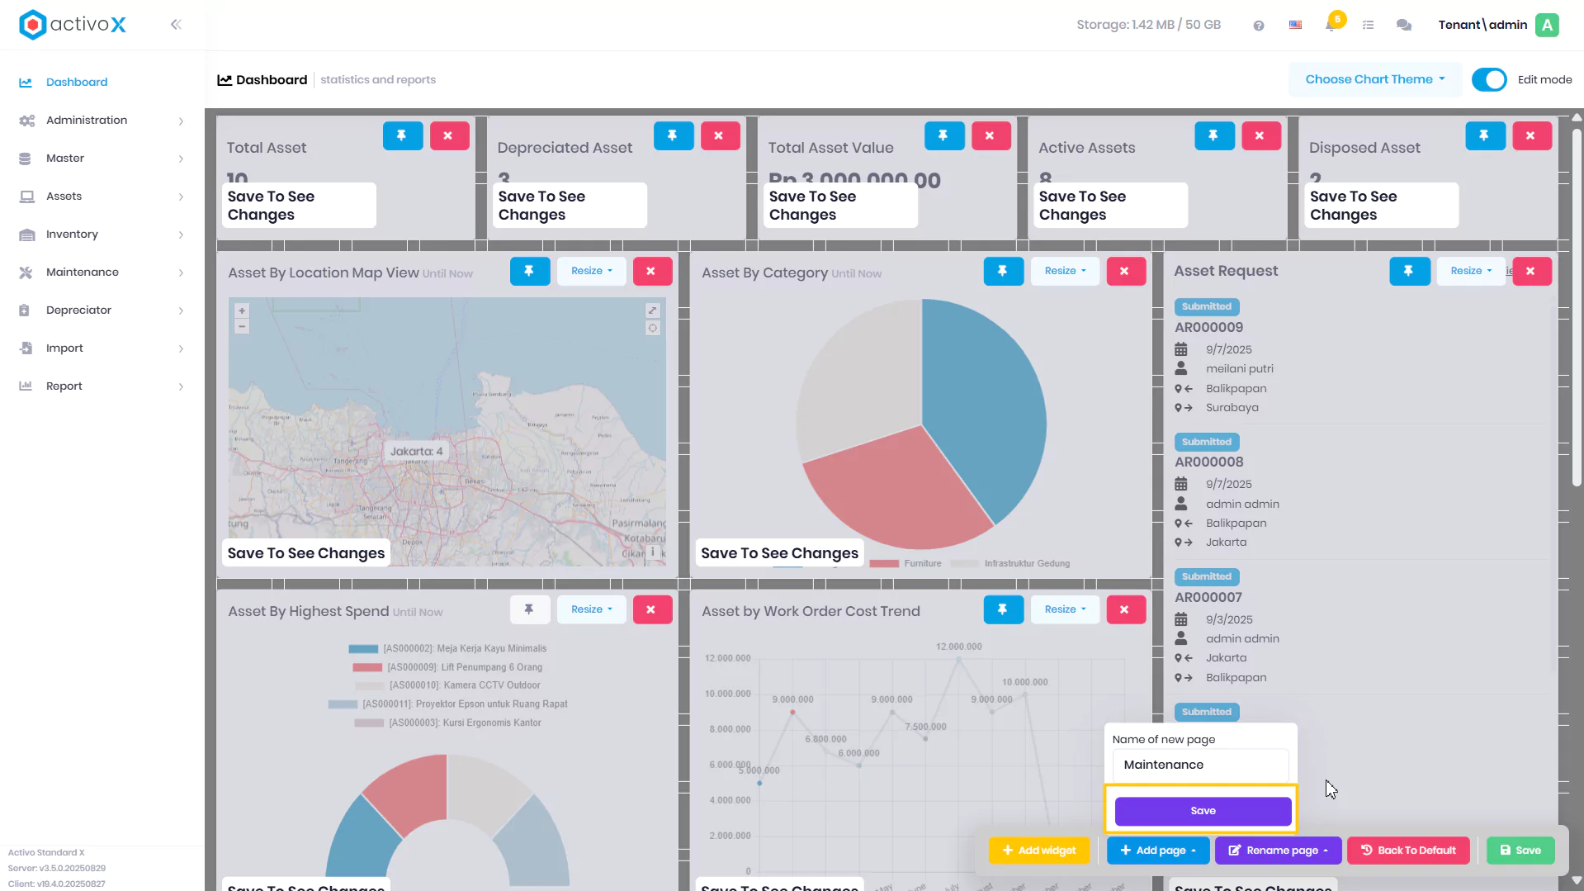The image size is (1584, 891).
Task: Pin the Total Asset widget
Action: pyautogui.click(x=403, y=135)
